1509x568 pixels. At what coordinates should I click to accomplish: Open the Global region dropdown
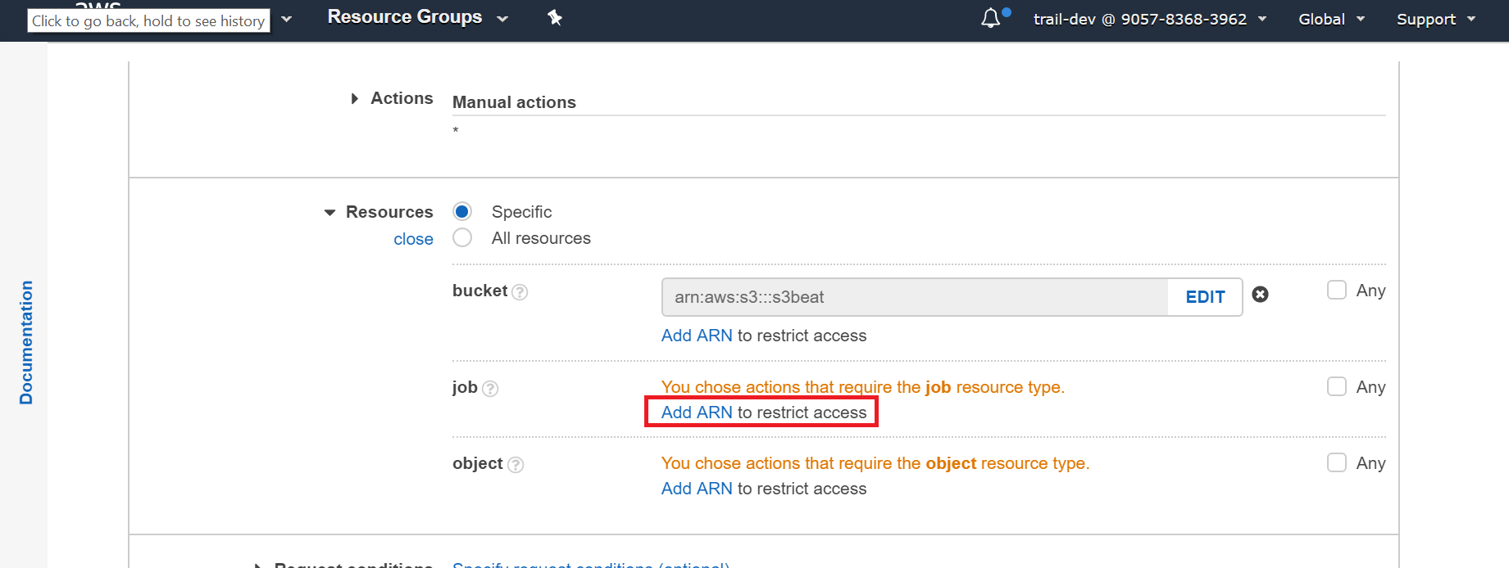(x=1330, y=19)
